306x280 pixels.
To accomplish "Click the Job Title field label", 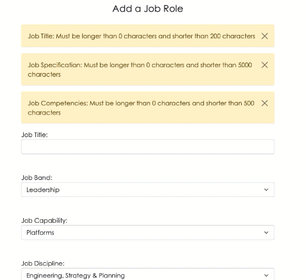I will click(x=35, y=134).
